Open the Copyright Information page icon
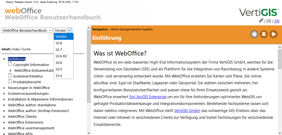282x135 pixels. 10,64
